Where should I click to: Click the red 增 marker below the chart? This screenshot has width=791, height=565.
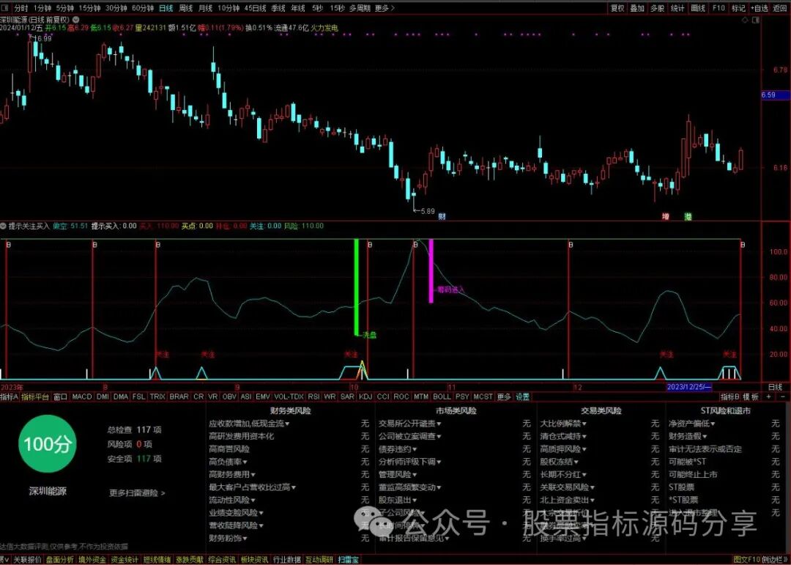[x=665, y=217]
